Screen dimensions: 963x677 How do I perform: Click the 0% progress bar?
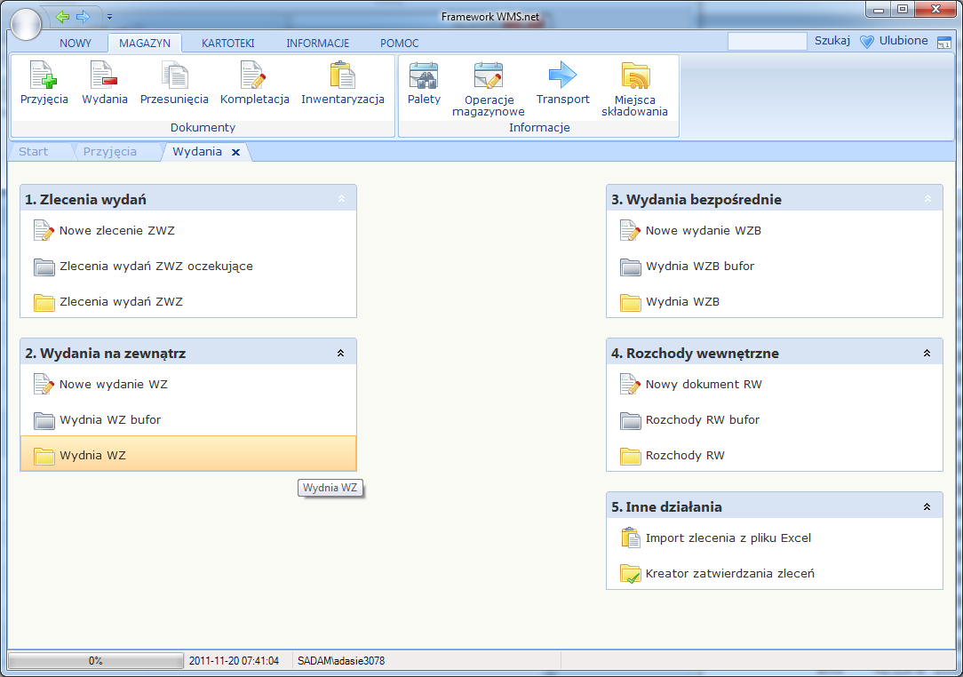coord(96,660)
